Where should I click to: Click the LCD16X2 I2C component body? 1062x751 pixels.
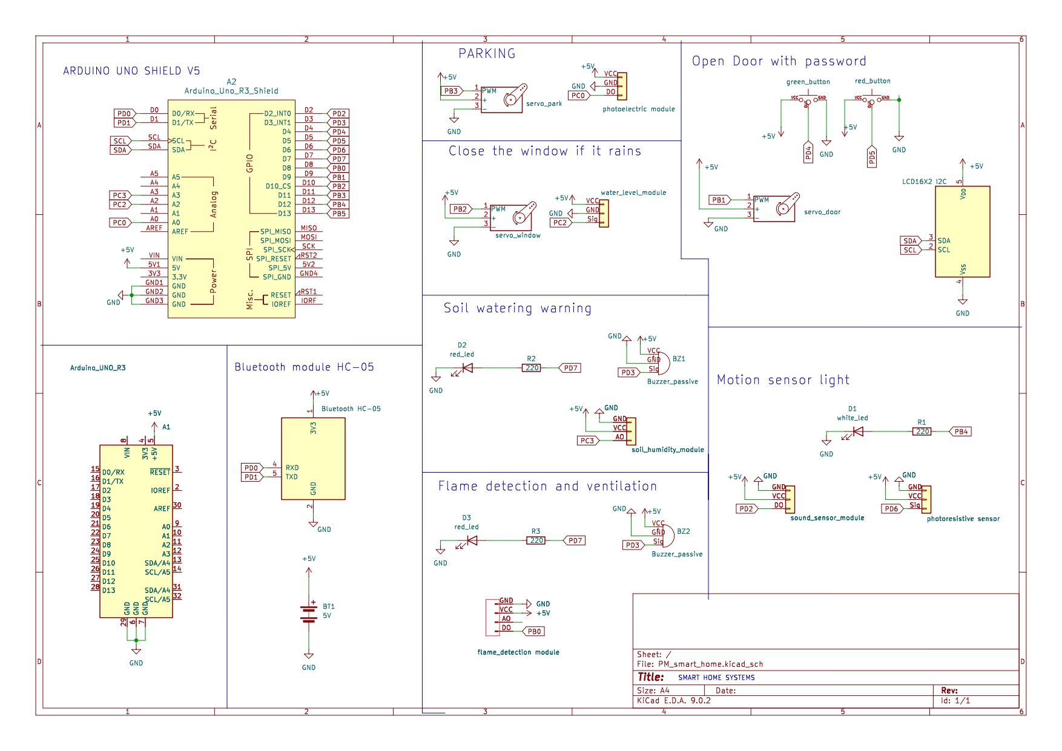[962, 231]
